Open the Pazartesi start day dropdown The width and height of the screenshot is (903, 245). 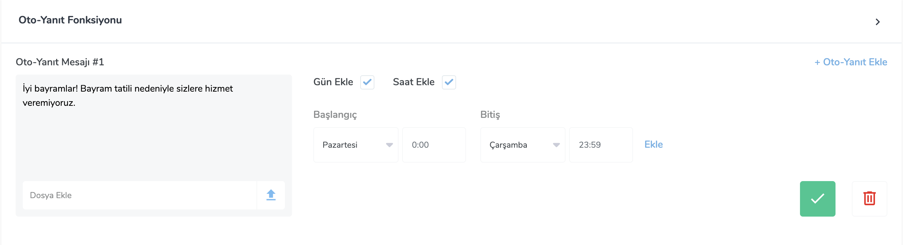(x=356, y=145)
